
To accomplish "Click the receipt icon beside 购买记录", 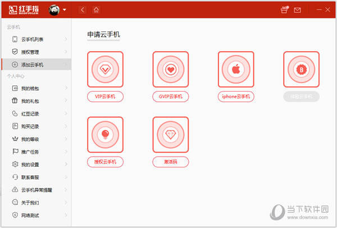I will pyautogui.click(x=15, y=126).
